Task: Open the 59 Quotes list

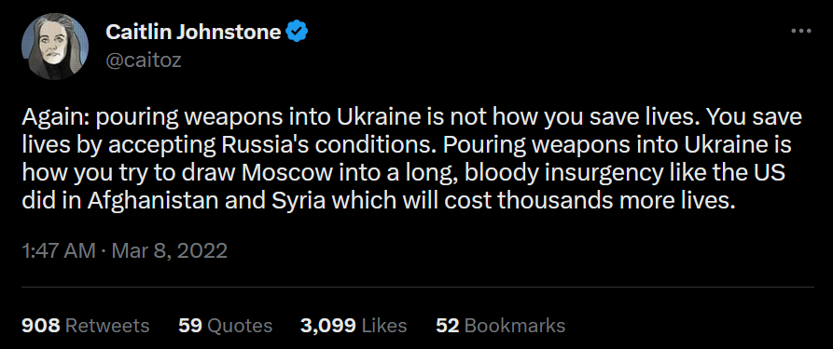Action: coord(225,325)
